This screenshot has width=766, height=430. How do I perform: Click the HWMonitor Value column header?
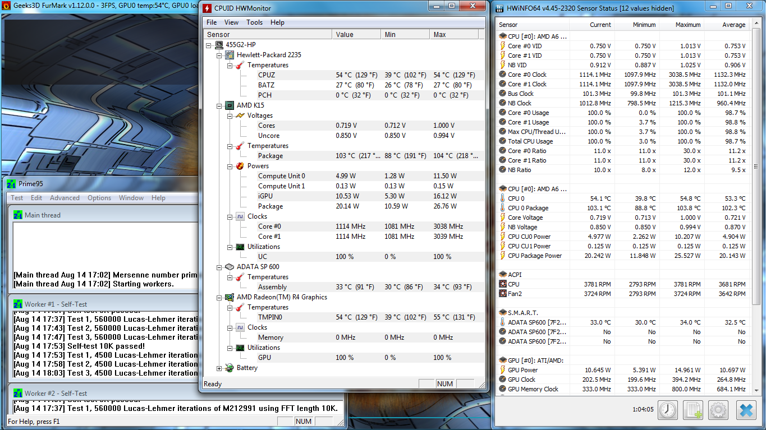click(x=356, y=34)
